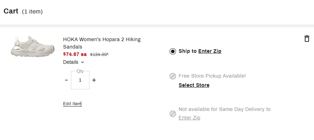Click the $74.67 ea sale price
This screenshot has height=140, width=314.
(75, 54)
